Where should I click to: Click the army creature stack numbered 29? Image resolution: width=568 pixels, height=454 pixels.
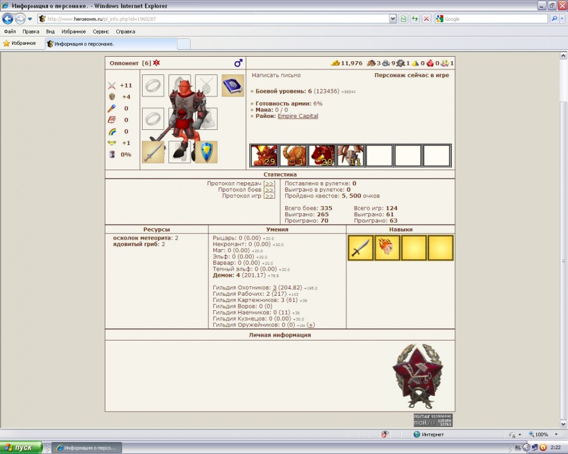(x=264, y=156)
